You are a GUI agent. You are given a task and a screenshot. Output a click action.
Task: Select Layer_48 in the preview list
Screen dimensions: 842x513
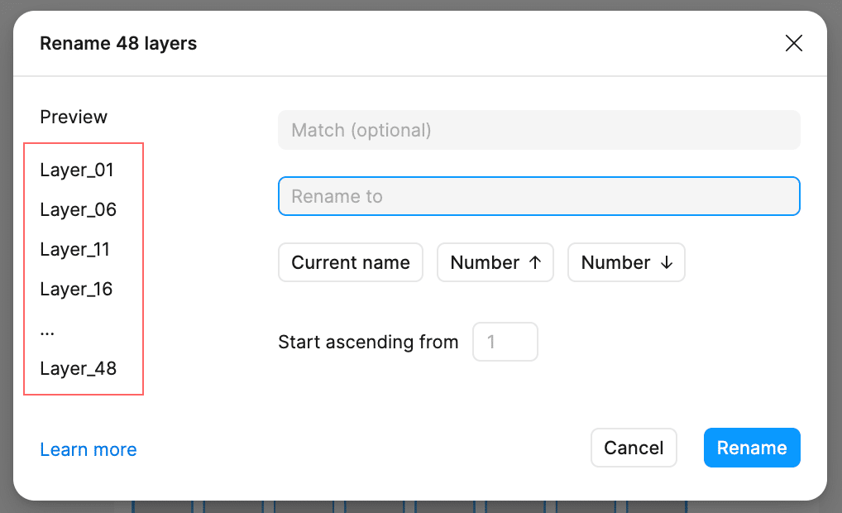[x=79, y=368]
